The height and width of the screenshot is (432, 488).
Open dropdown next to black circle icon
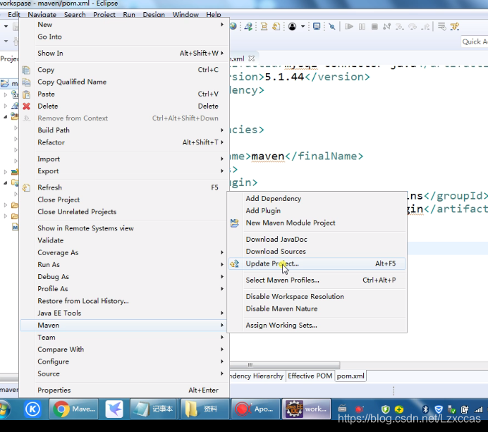303,27
